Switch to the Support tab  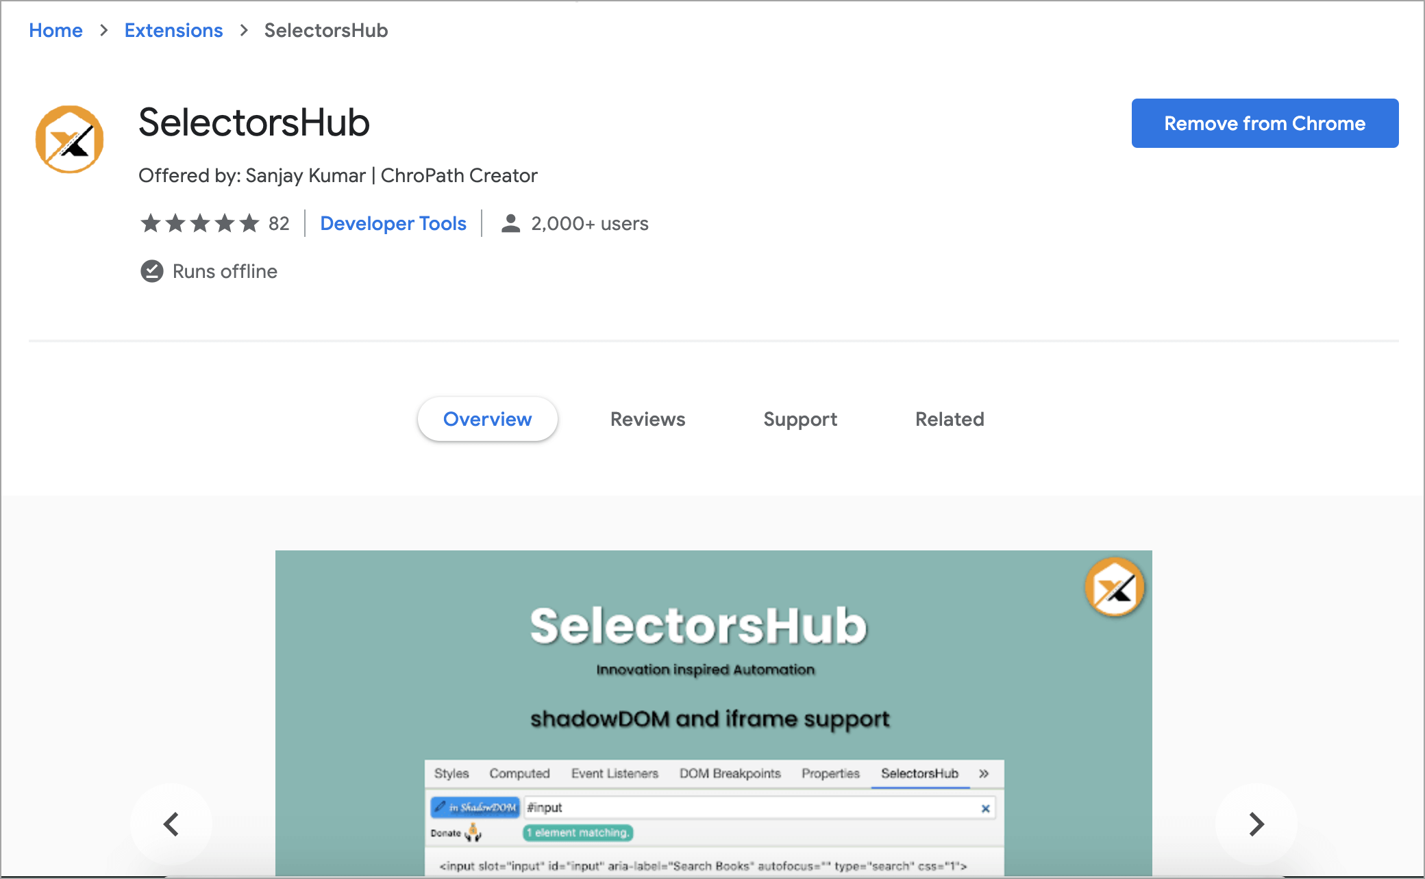point(801,419)
